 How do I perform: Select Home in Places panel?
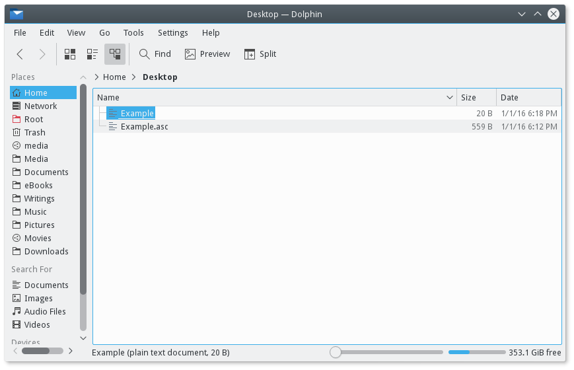(43, 92)
